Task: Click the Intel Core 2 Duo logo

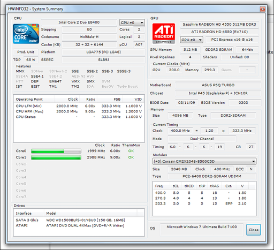Action: [x=26, y=34]
